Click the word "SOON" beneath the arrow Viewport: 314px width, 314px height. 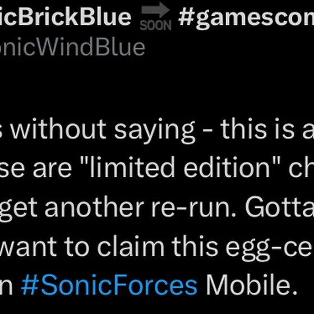156,26
